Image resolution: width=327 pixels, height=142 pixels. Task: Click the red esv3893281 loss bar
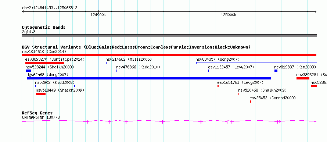tap(303, 78)
